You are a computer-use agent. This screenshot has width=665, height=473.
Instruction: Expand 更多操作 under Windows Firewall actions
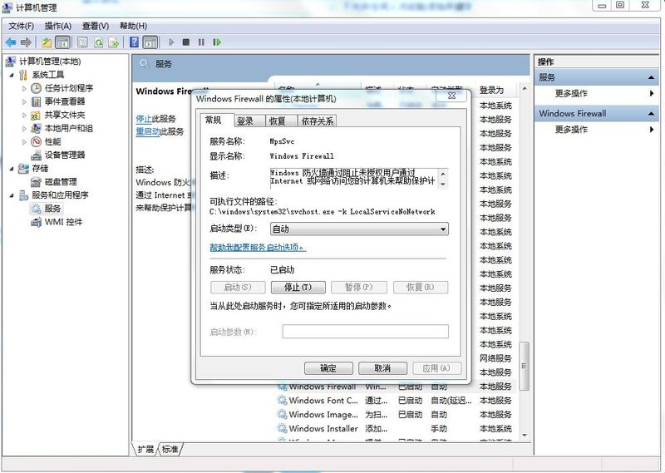click(572, 130)
